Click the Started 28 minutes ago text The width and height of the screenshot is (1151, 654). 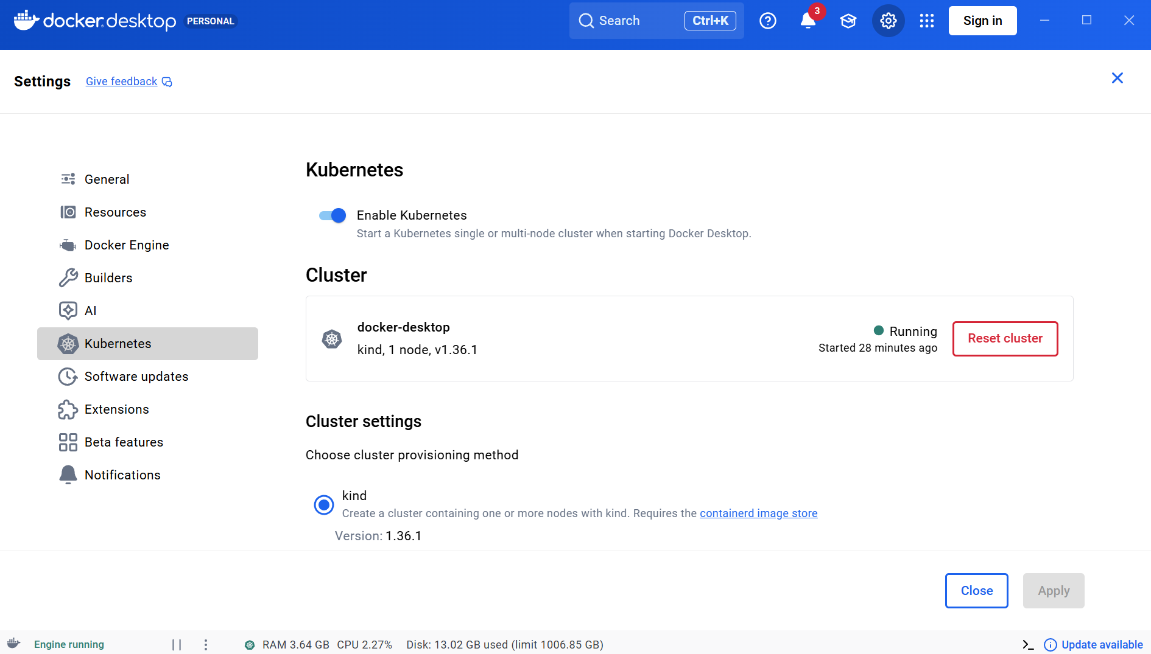click(x=878, y=348)
